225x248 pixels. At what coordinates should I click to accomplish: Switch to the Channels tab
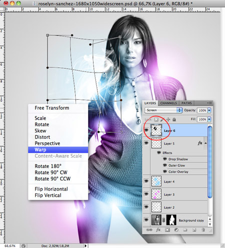coord(168,103)
